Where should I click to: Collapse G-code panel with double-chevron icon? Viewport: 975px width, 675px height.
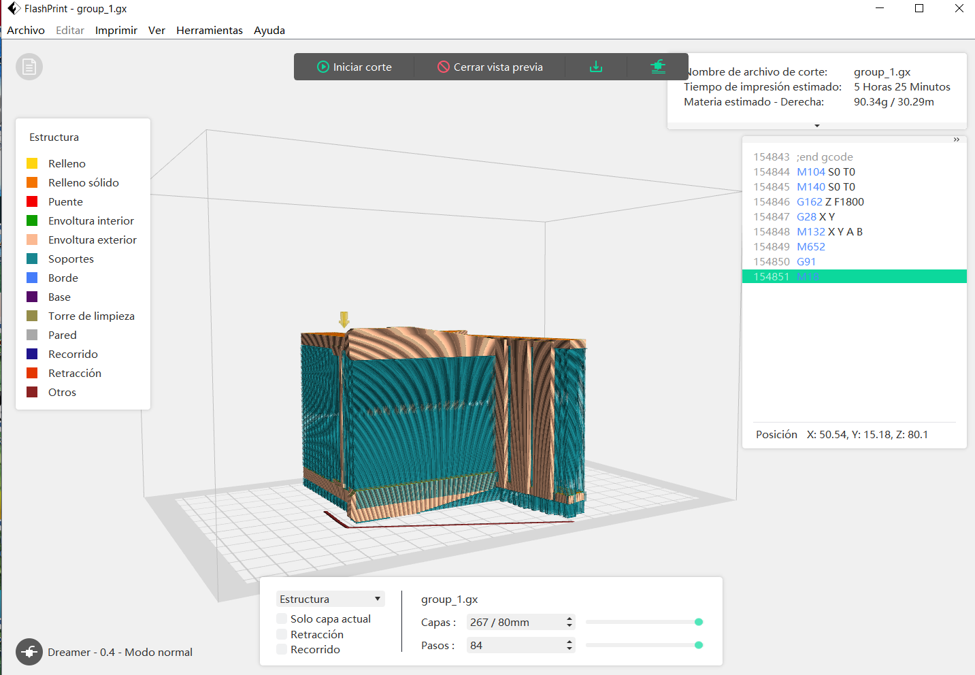[956, 139]
